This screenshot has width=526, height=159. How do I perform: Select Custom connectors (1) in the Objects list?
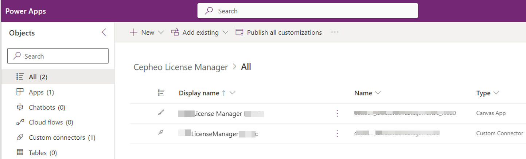point(57,137)
